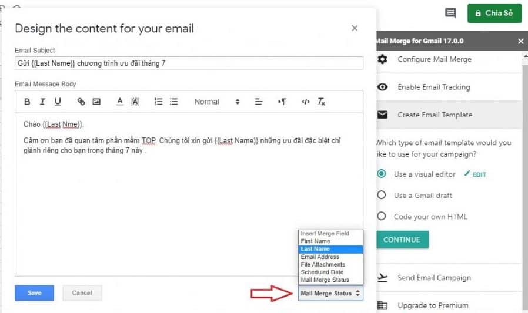Open the Normal paragraph style dropdown
528x313 pixels.
tap(217, 102)
